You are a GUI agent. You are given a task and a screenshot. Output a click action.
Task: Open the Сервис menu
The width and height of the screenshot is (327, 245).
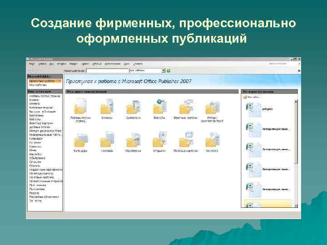(85, 64)
